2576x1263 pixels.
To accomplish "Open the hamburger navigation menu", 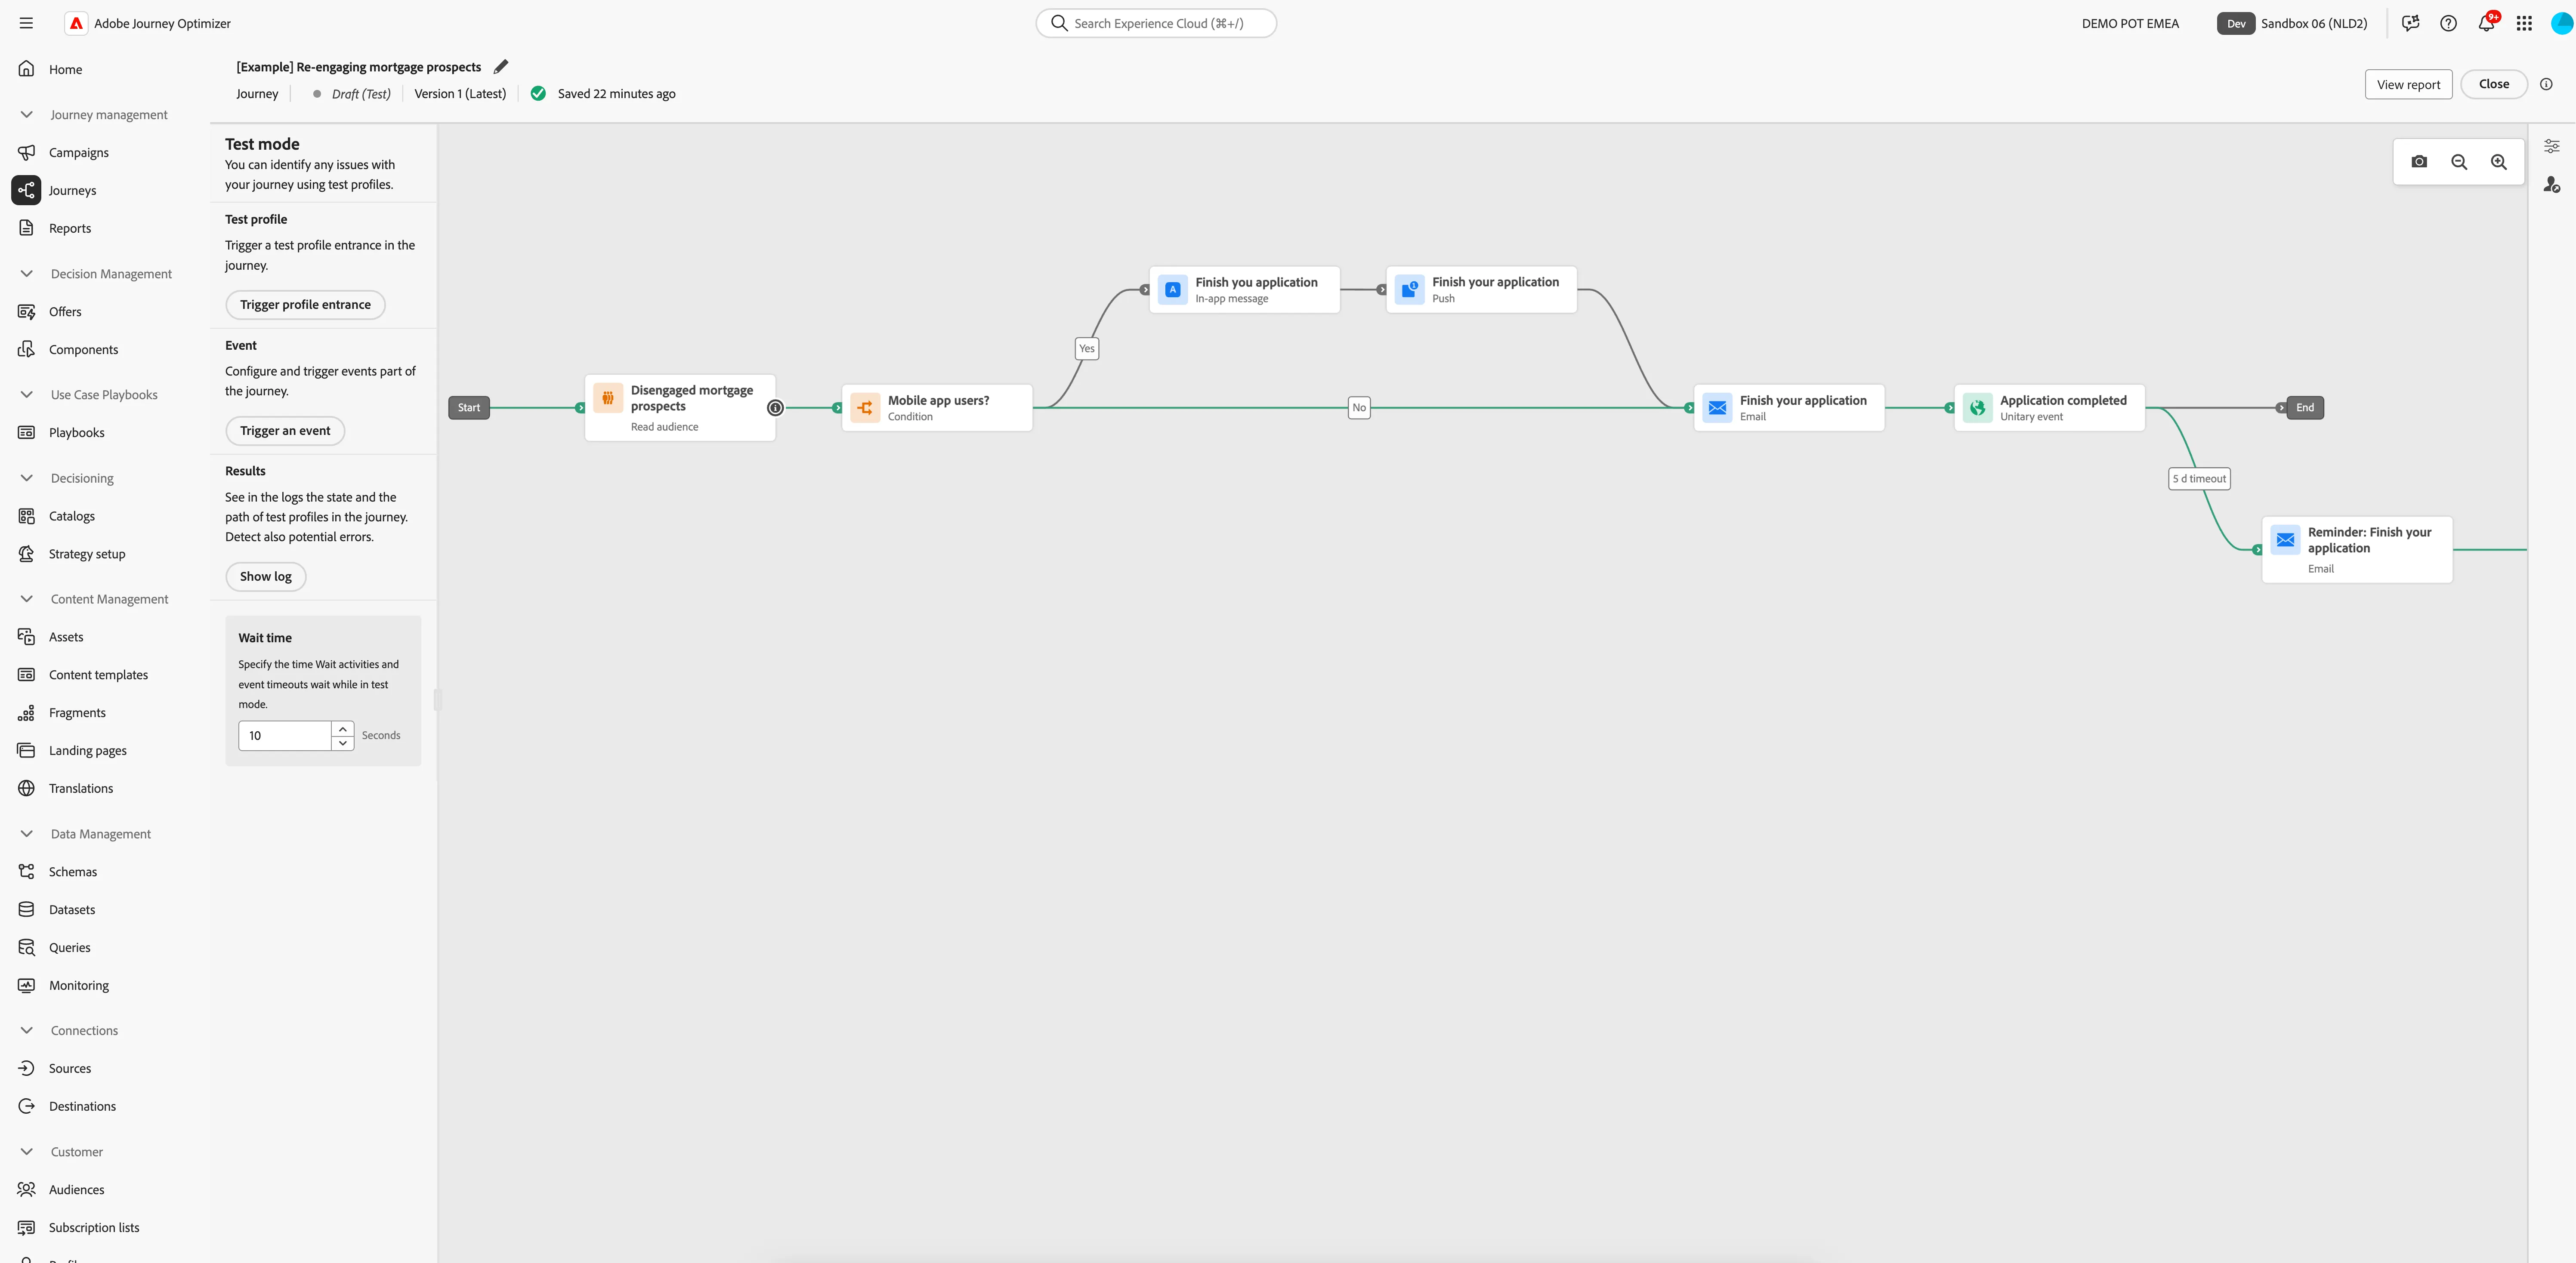I will click(26, 23).
